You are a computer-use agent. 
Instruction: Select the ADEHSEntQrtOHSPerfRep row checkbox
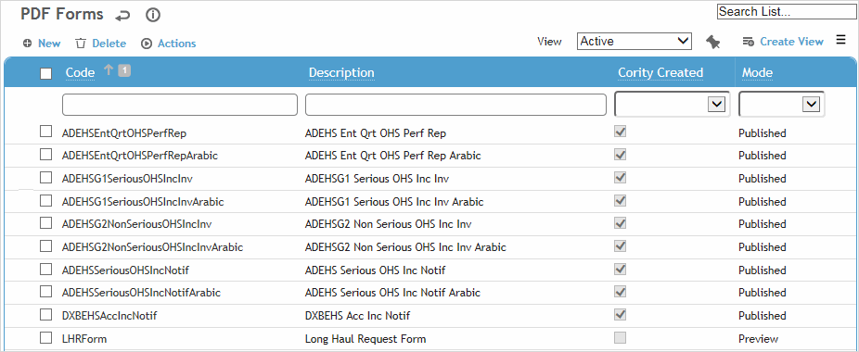(46, 132)
